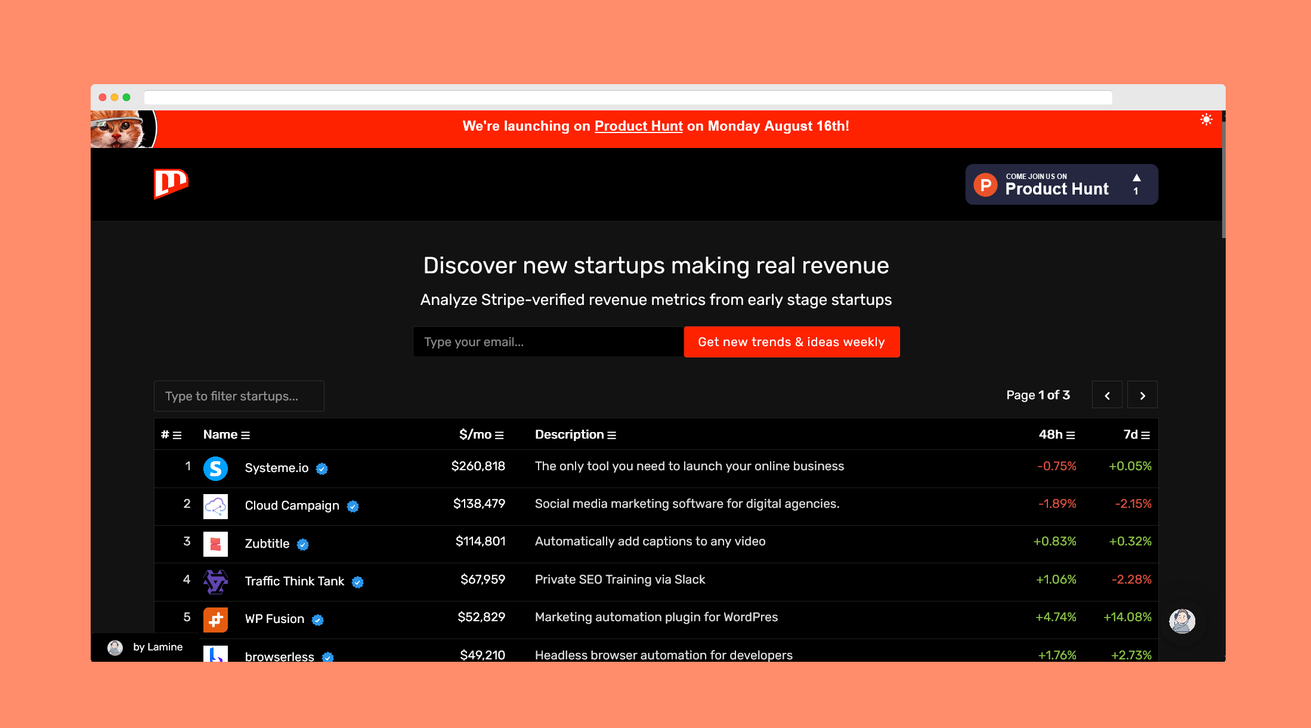Viewport: 1311px width, 728px height.
Task: Click the browserless app icon
Action: point(216,655)
